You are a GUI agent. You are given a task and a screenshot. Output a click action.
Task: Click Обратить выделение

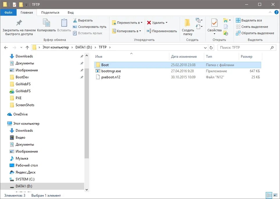[x=255, y=33]
